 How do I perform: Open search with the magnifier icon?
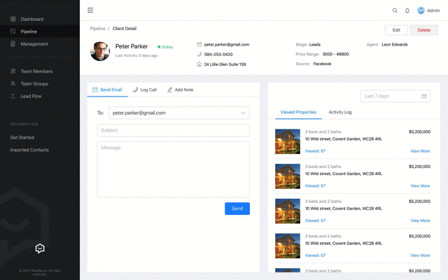[x=395, y=10]
